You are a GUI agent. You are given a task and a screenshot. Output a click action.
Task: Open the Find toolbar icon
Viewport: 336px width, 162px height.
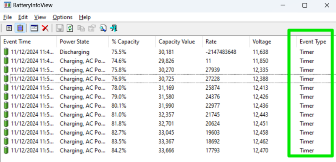pyautogui.click(x=103, y=28)
